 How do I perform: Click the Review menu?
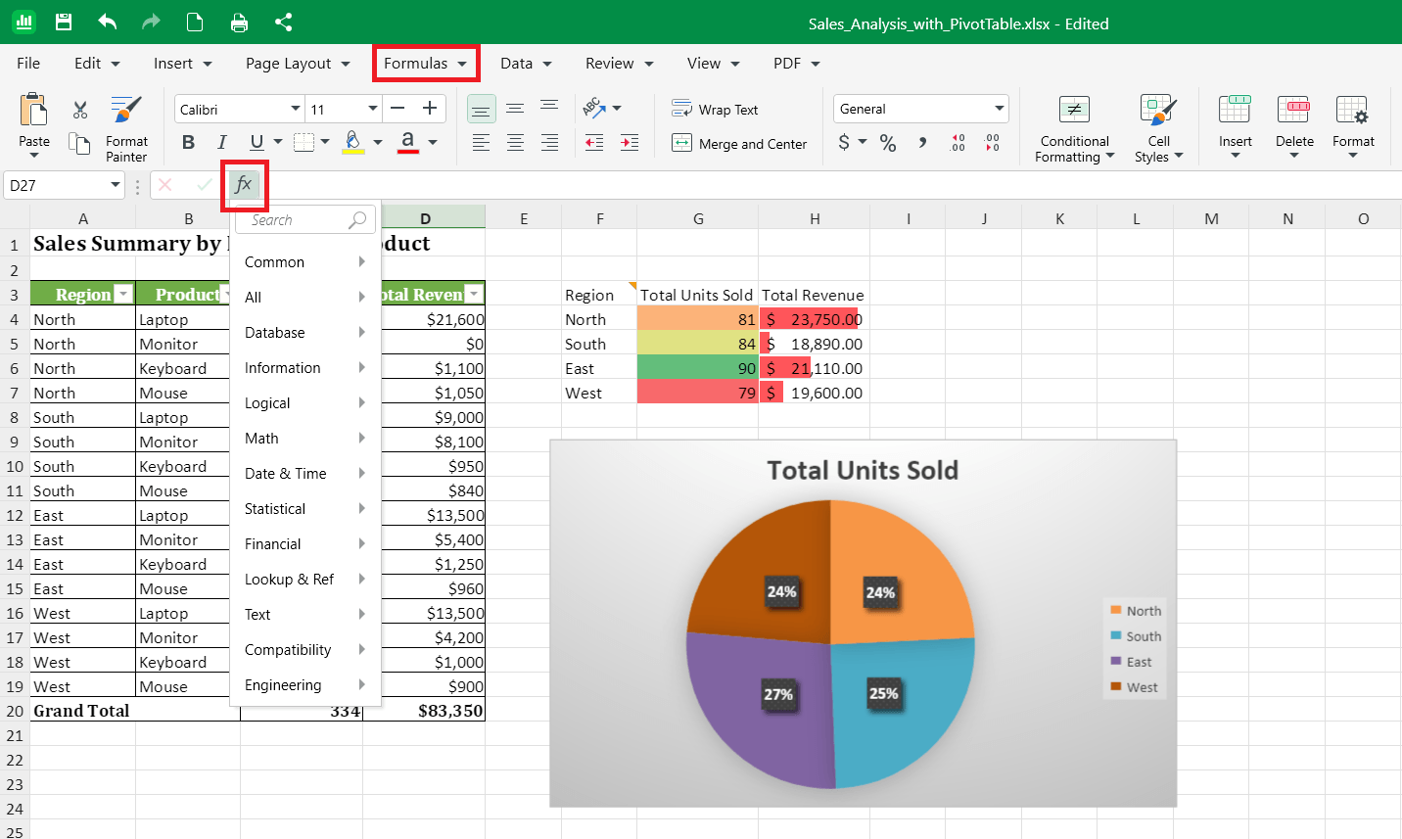pyautogui.click(x=619, y=63)
